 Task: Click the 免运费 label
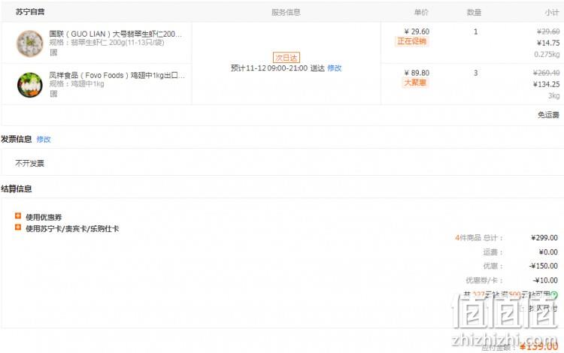(x=548, y=115)
